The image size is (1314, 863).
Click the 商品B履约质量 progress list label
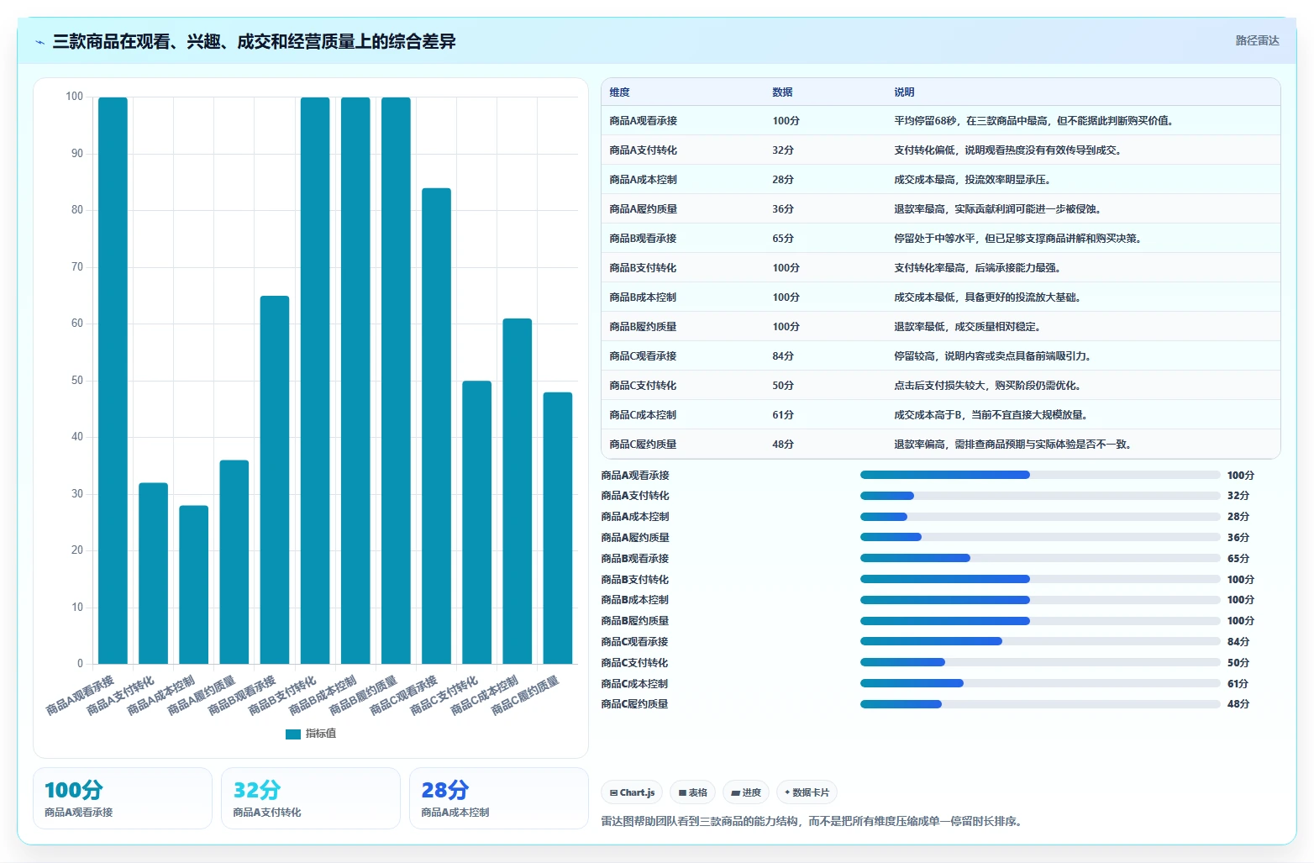635,621
